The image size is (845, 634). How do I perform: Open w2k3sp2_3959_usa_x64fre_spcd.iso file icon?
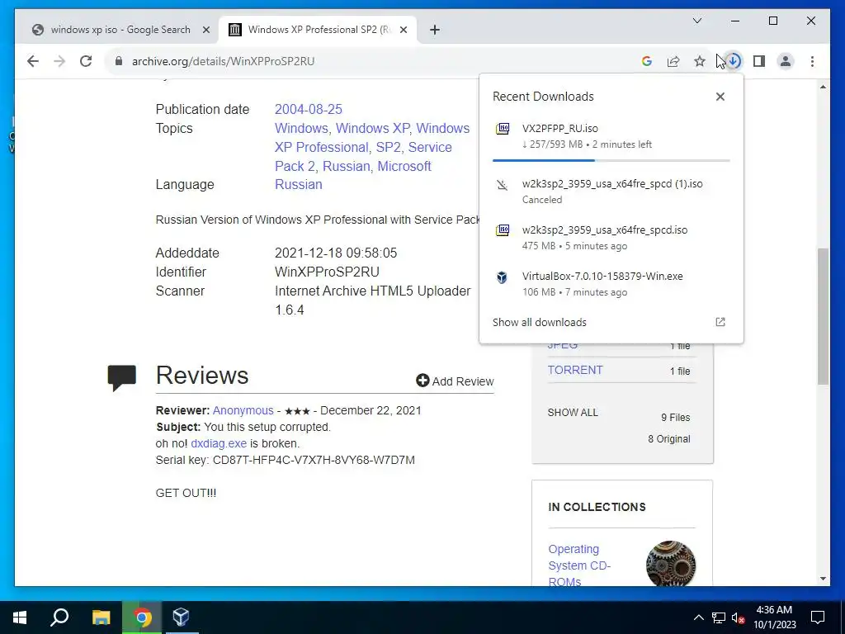point(503,230)
